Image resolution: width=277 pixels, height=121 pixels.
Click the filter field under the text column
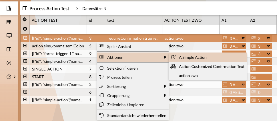tap(133, 29)
